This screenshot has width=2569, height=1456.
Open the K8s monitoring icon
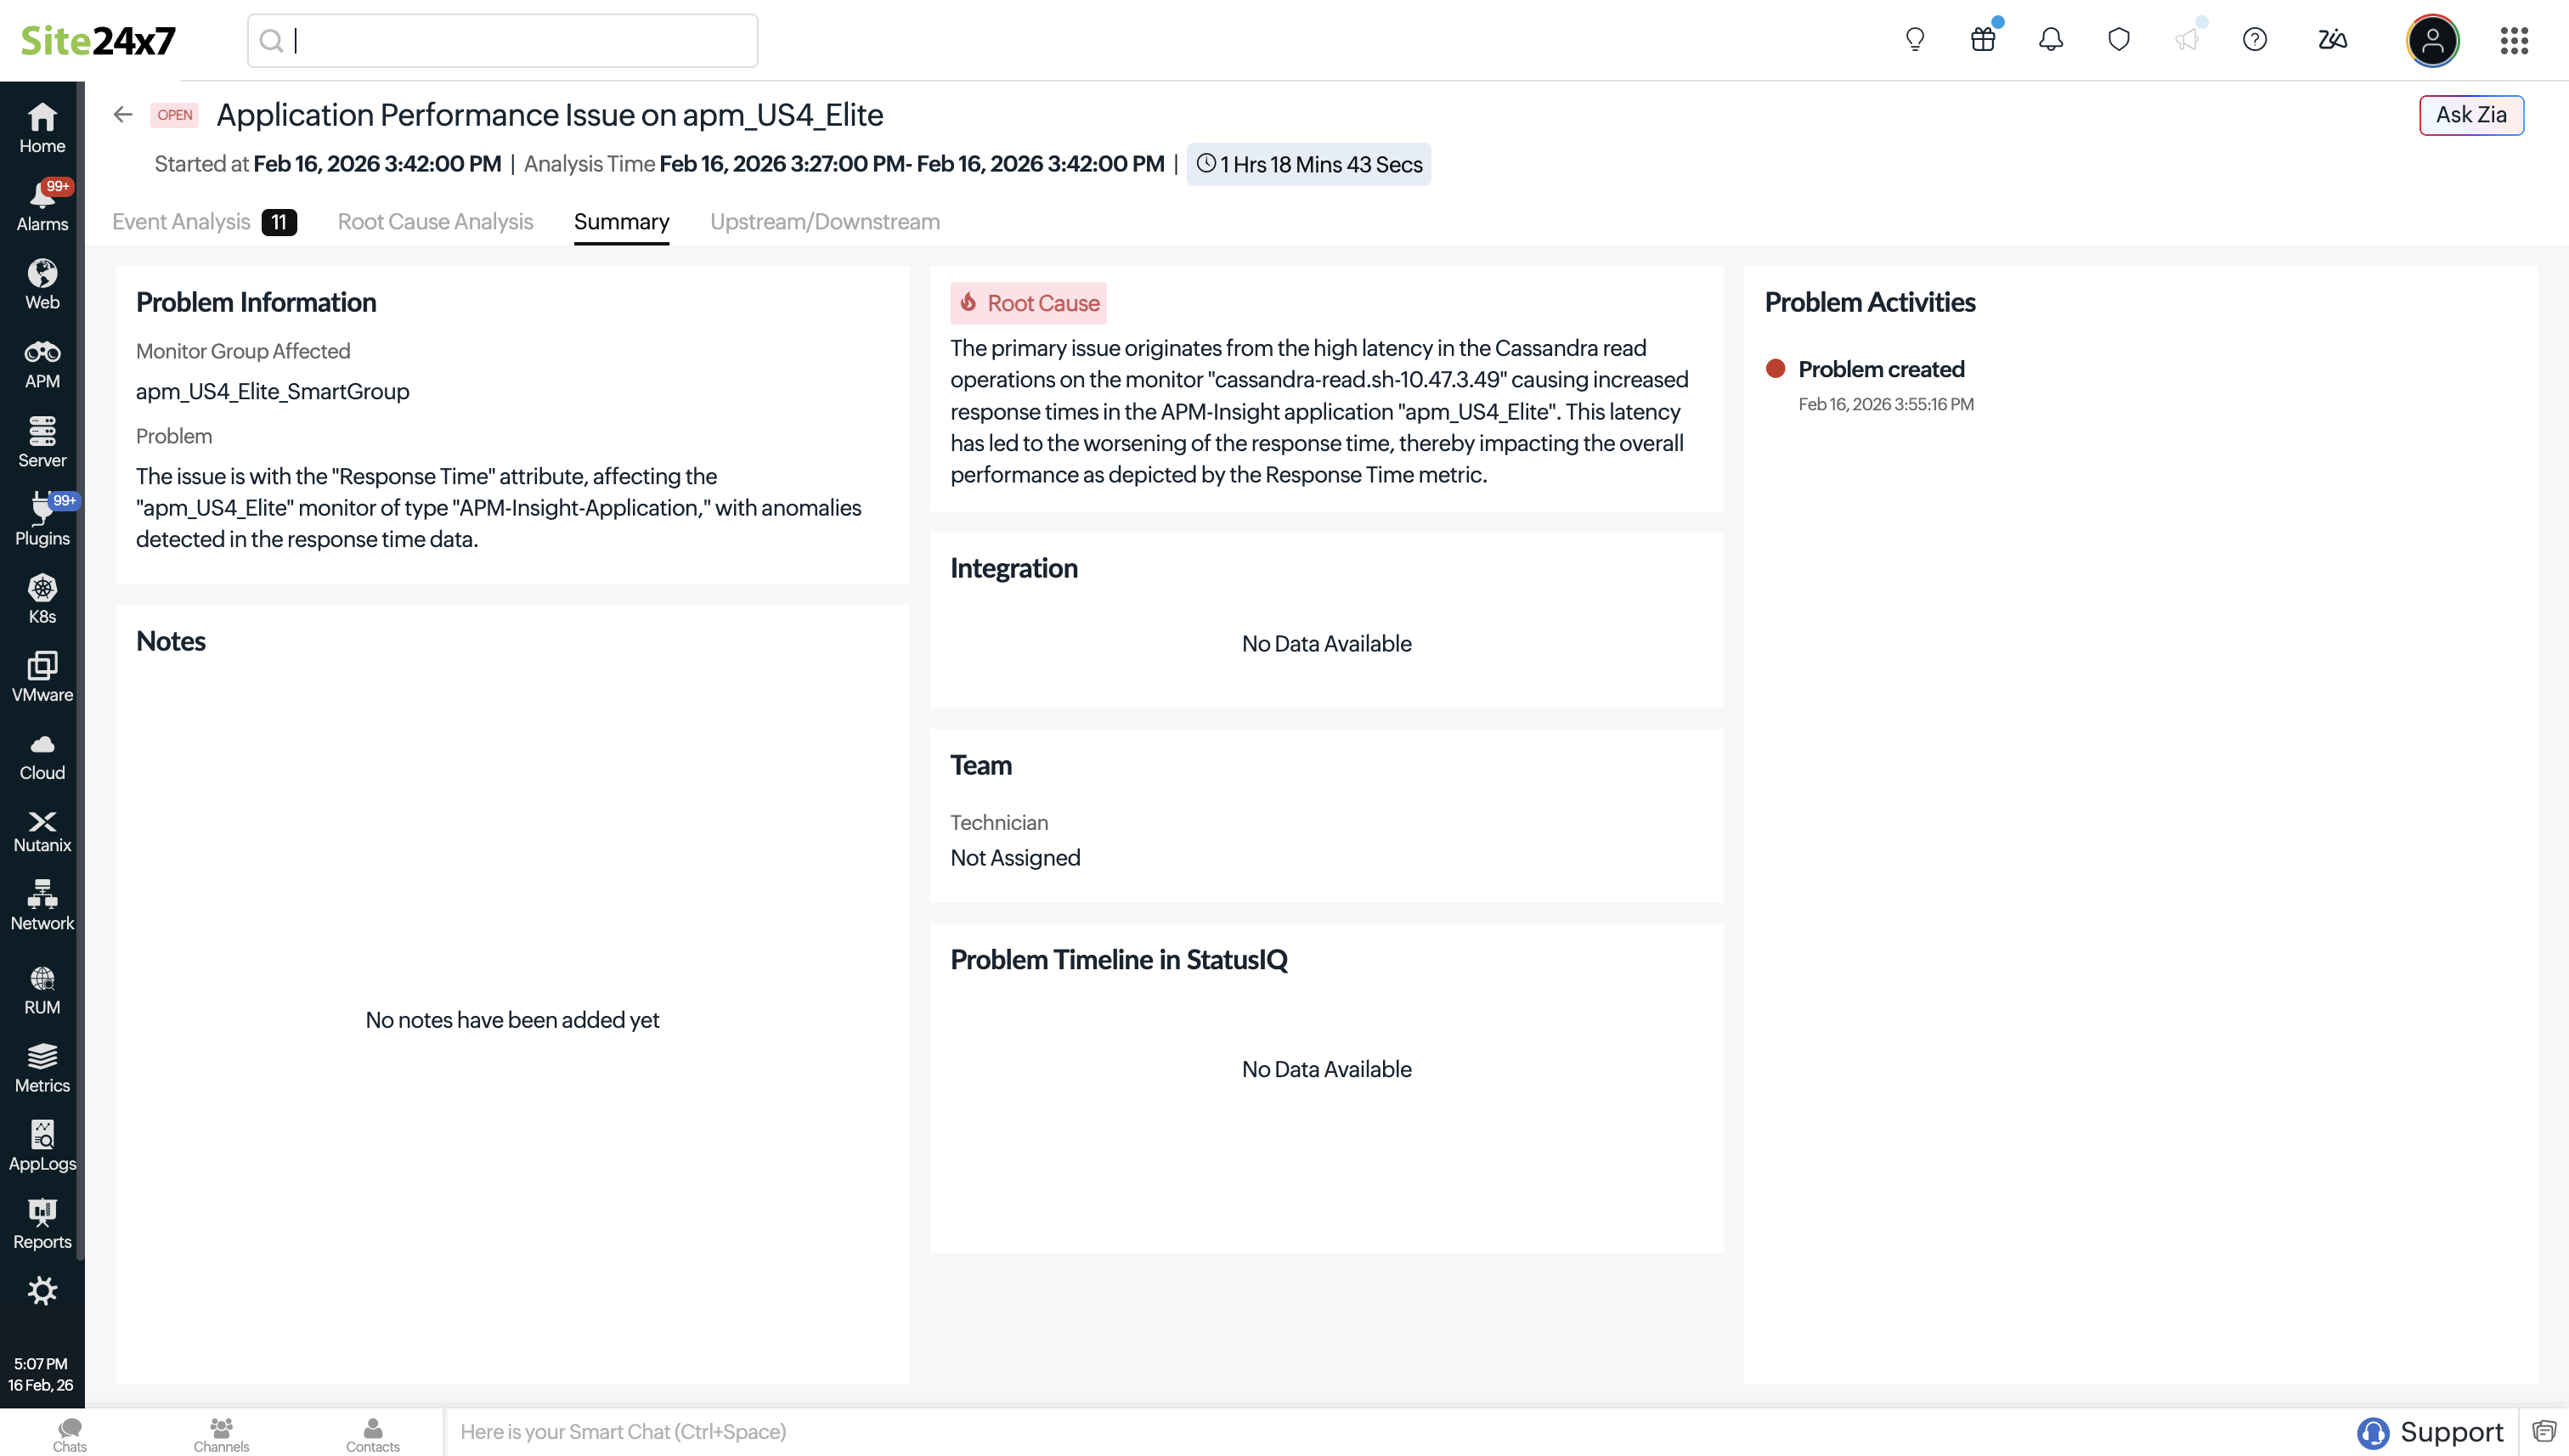pyautogui.click(x=42, y=599)
